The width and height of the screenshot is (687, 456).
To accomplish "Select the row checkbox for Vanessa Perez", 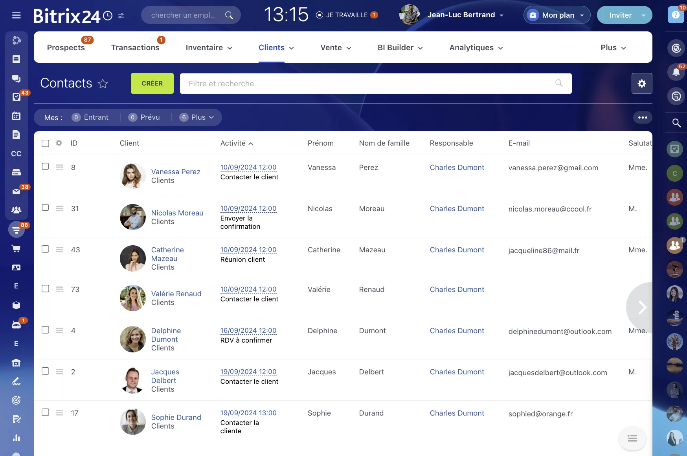I will [x=45, y=167].
